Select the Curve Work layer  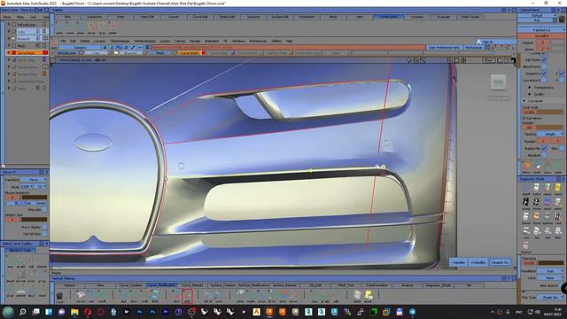(x=27, y=53)
